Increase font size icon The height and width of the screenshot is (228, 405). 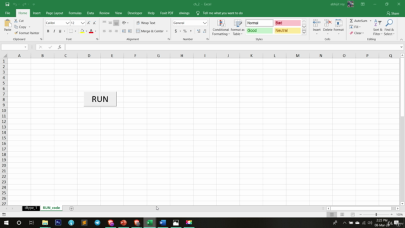89,23
